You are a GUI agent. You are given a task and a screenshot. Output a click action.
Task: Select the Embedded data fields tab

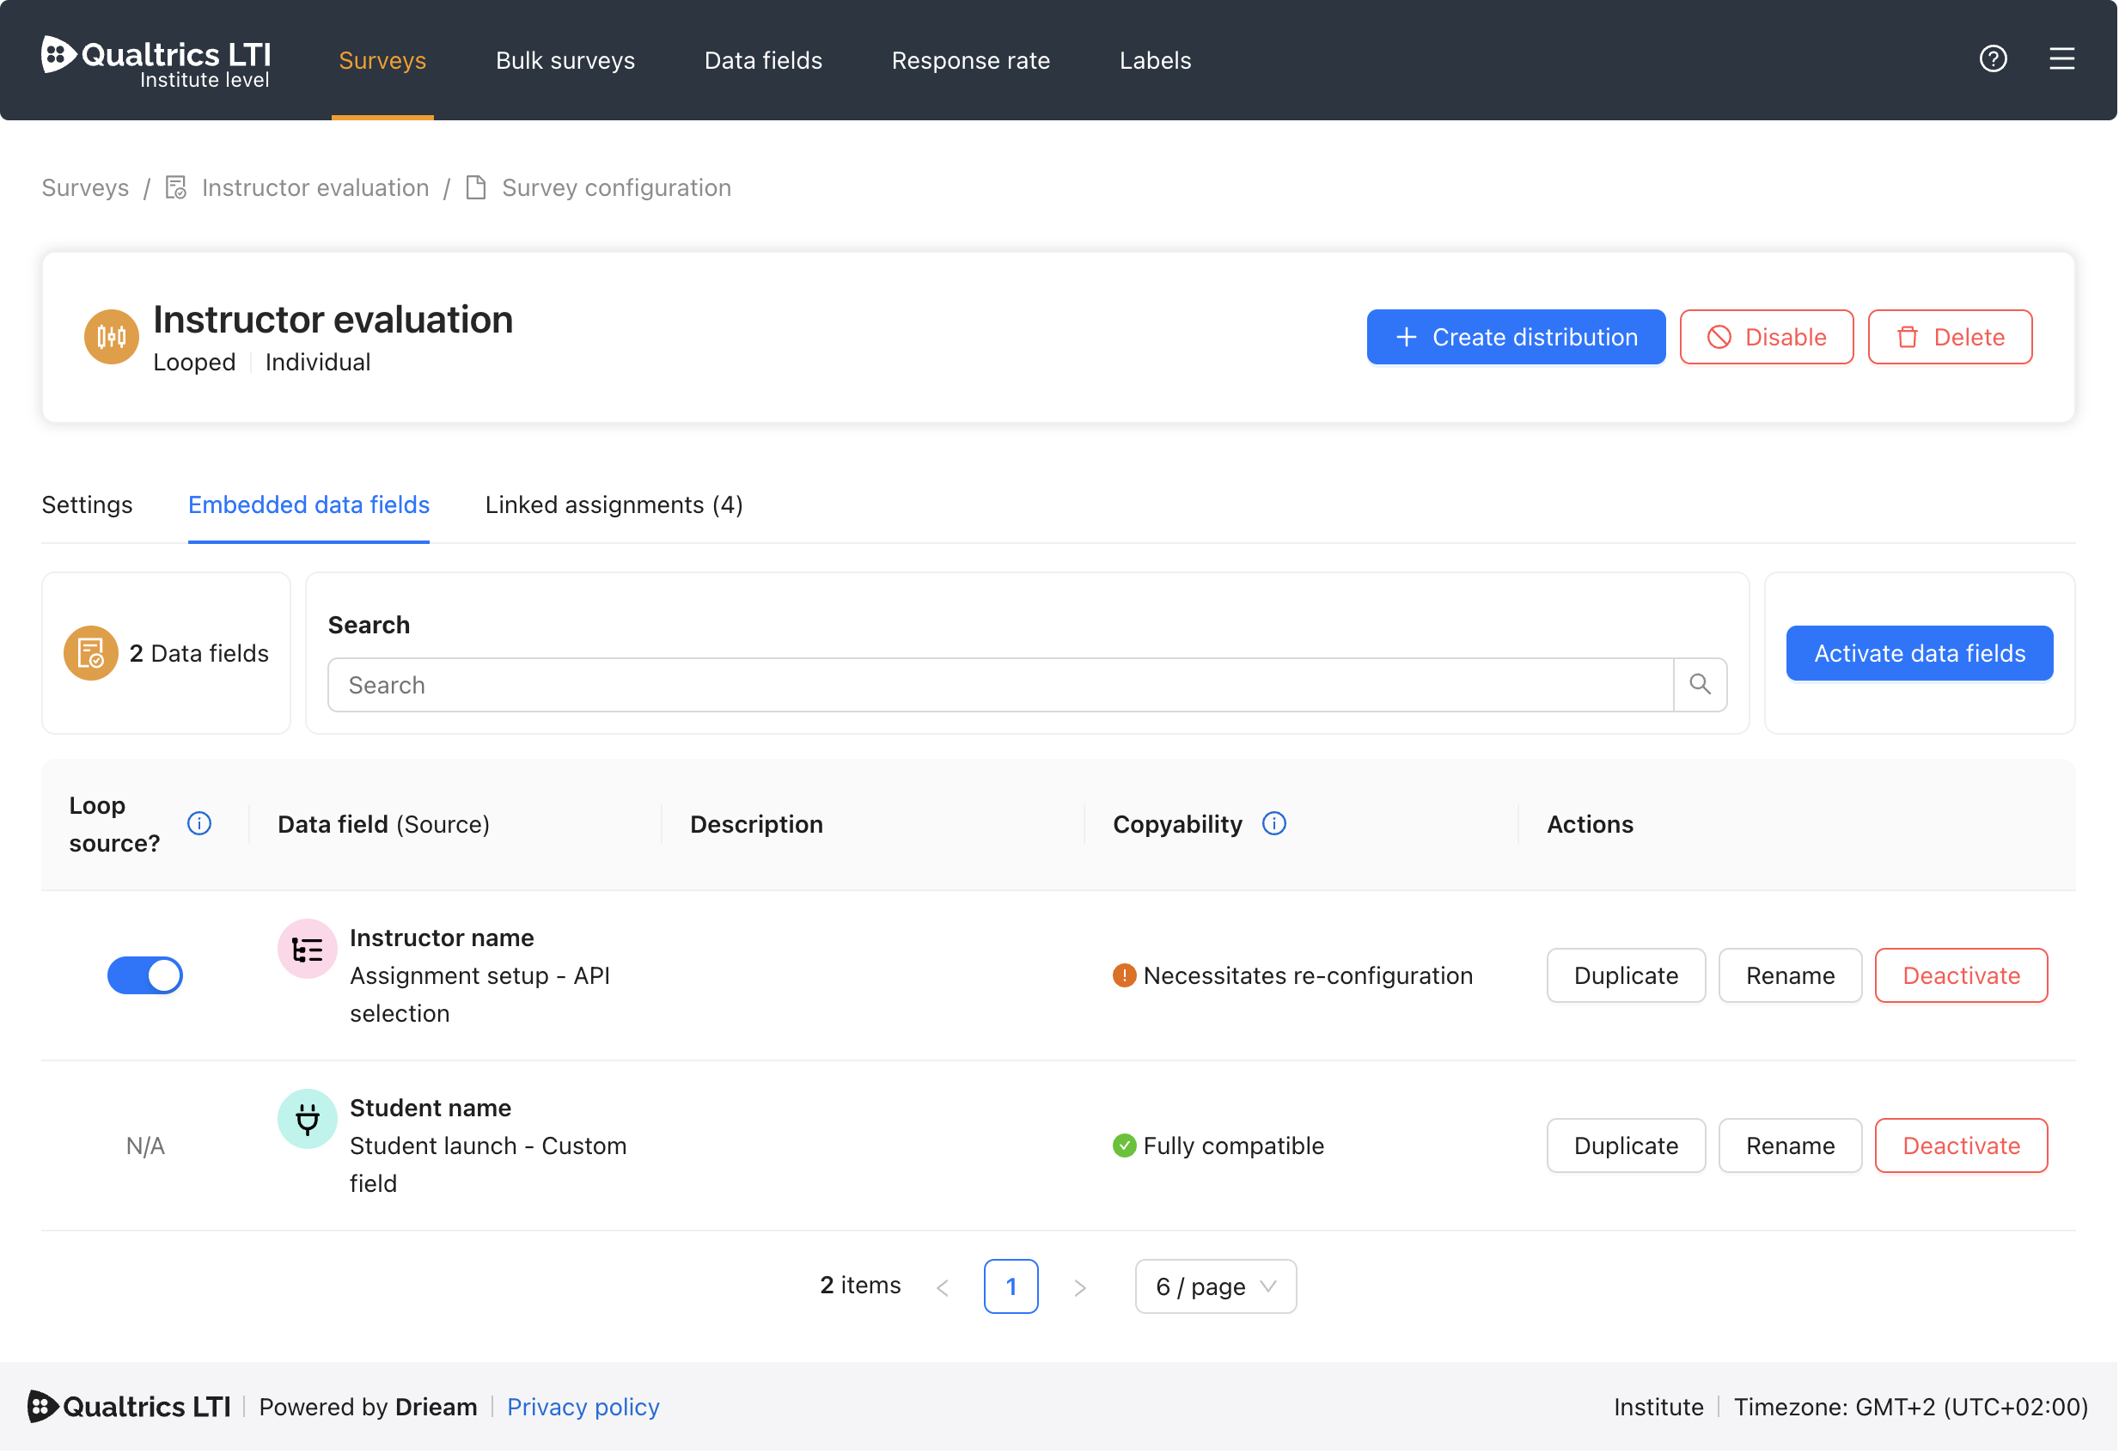(x=309, y=505)
